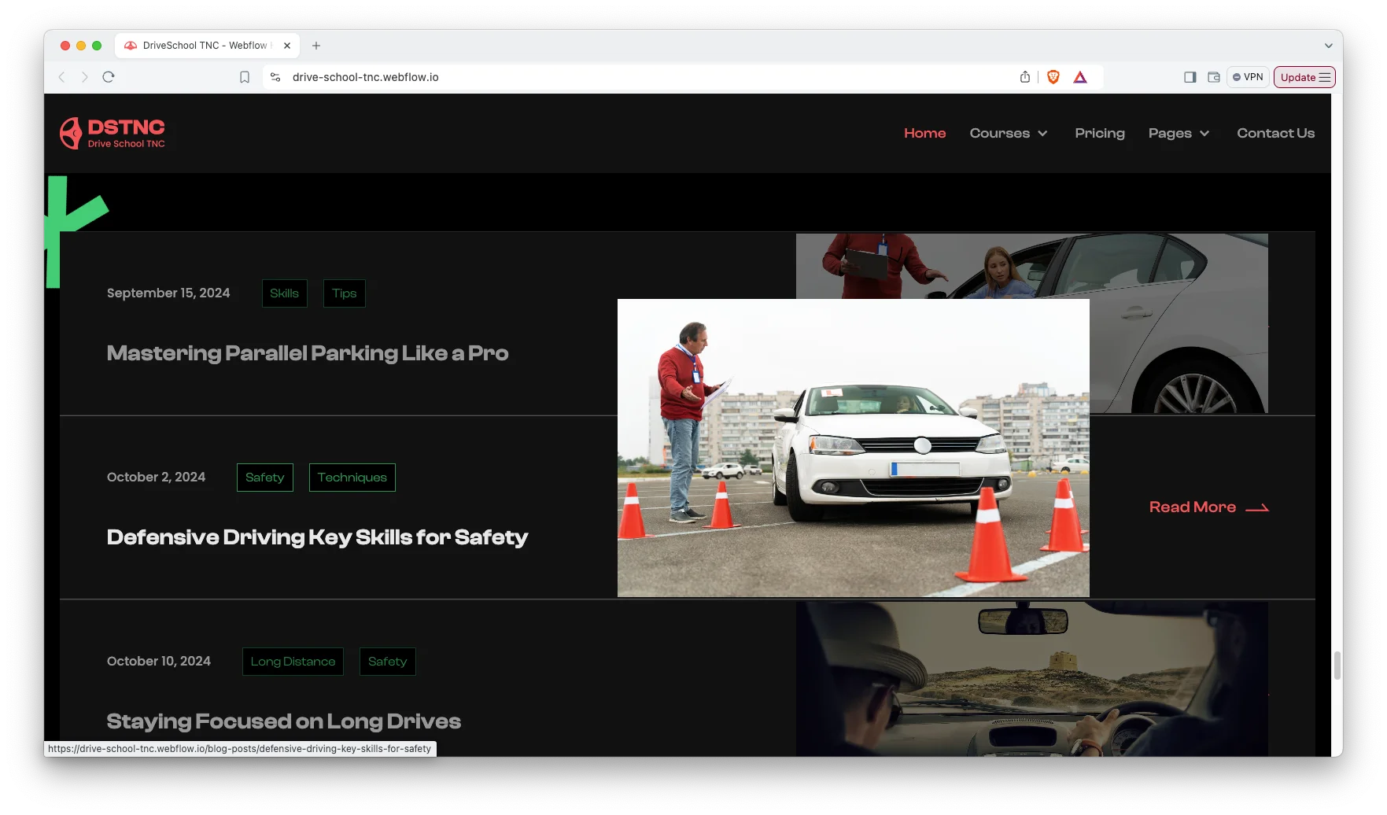Go to the Pricing page
The image size is (1387, 815).
pyautogui.click(x=1099, y=134)
